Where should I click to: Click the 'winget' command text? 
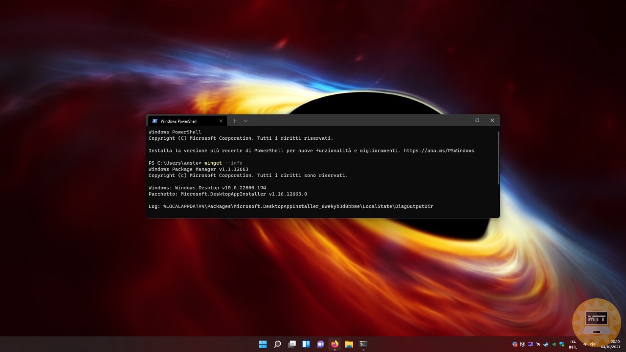(213, 163)
